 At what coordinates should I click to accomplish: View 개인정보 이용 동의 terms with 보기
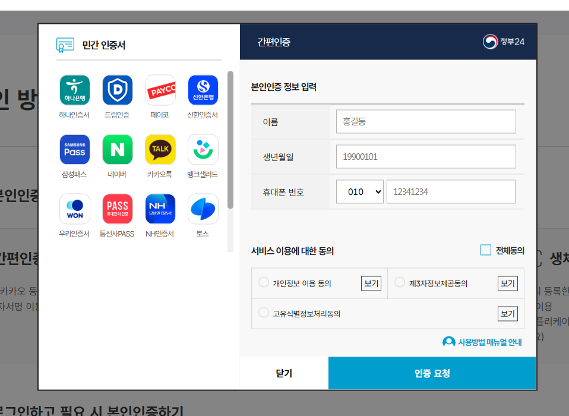[371, 283]
